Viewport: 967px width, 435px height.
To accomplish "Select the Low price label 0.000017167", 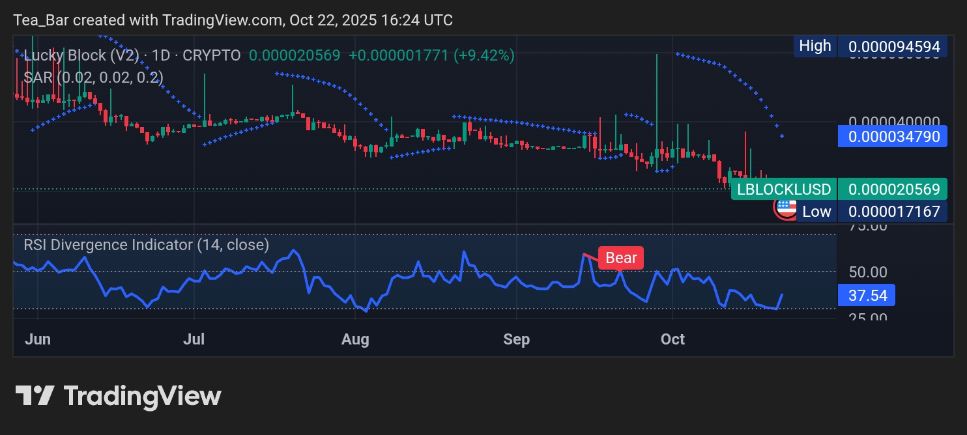I will point(871,211).
